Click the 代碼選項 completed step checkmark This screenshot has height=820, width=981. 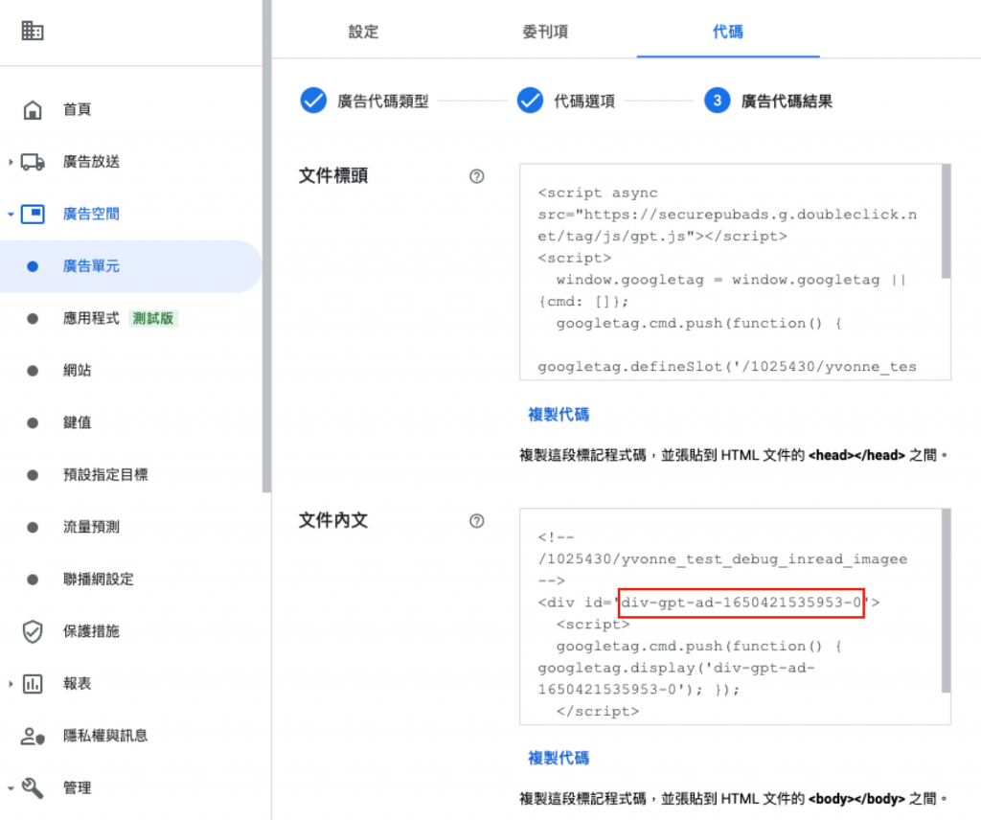(x=530, y=101)
